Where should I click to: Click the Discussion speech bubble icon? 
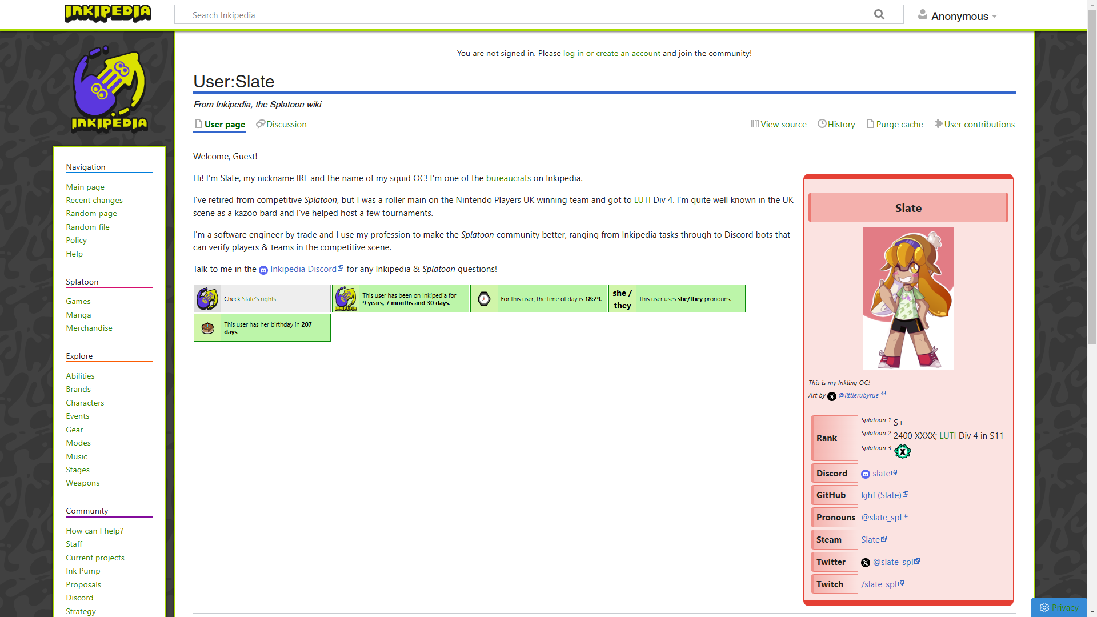[261, 123]
